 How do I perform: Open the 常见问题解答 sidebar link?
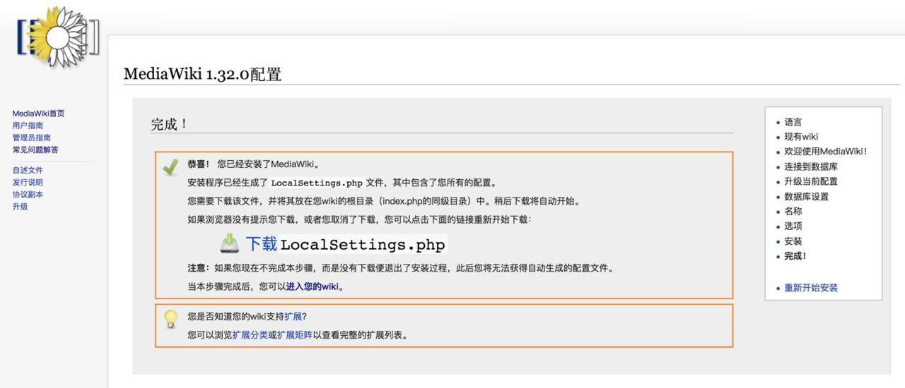point(35,150)
